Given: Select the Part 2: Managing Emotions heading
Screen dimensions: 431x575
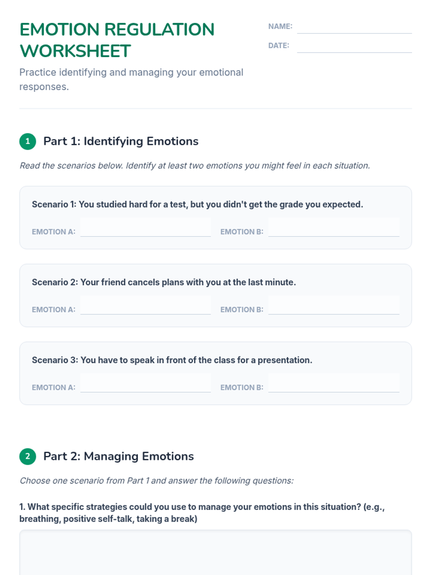Looking at the screenshot, I should pos(119,456).
